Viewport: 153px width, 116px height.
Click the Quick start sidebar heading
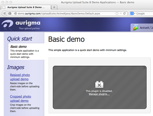[x=20, y=39]
